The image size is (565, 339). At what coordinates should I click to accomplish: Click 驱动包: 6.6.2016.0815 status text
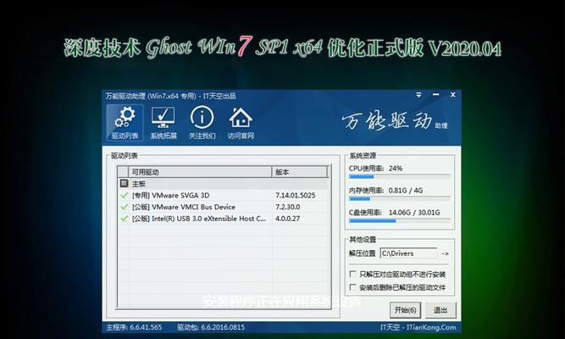[211, 327]
